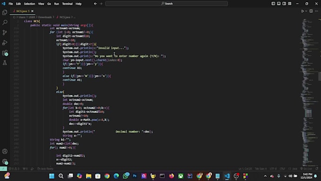Screen dimensions: 321x181
Task: Open Microsoft Edge from taskbar
Action: 116,176
